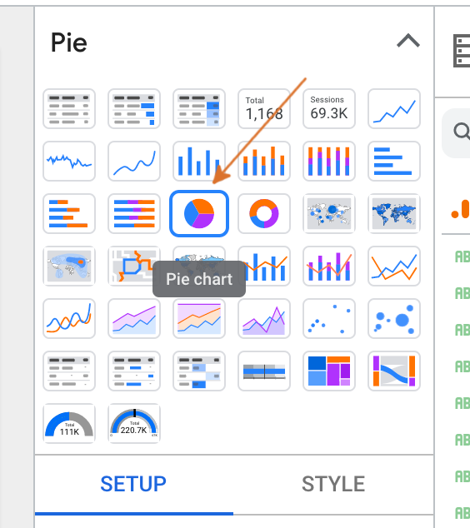Viewport: 470px width, 528px height.
Task: Pick the bullet chart icon
Action: point(264,371)
